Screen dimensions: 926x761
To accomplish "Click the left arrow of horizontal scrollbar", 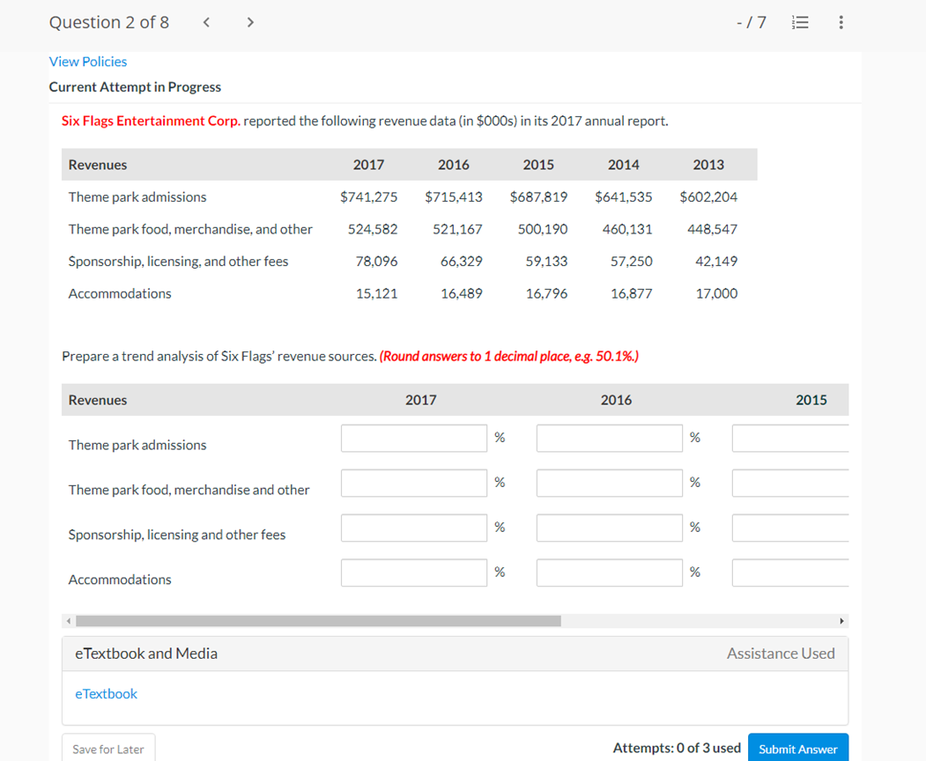I will click(68, 620).
